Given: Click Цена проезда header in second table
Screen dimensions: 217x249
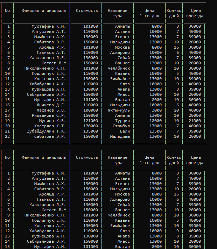Looking at the screenshot, I should (195, 160).
